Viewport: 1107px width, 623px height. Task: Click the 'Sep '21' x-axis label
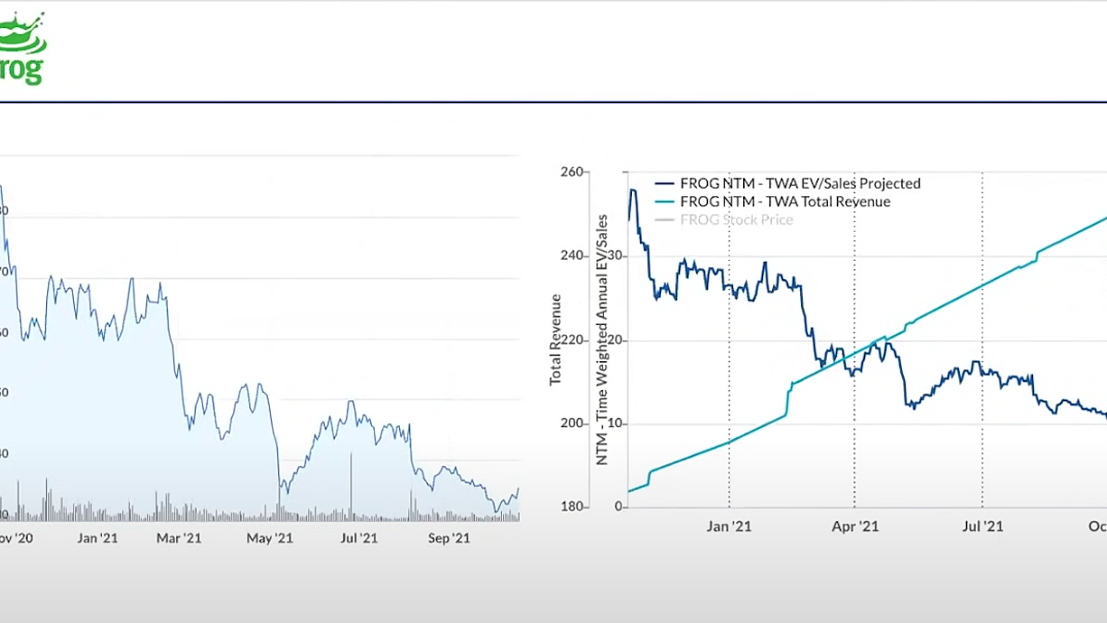pyautogui.click(x=449, y=538)
